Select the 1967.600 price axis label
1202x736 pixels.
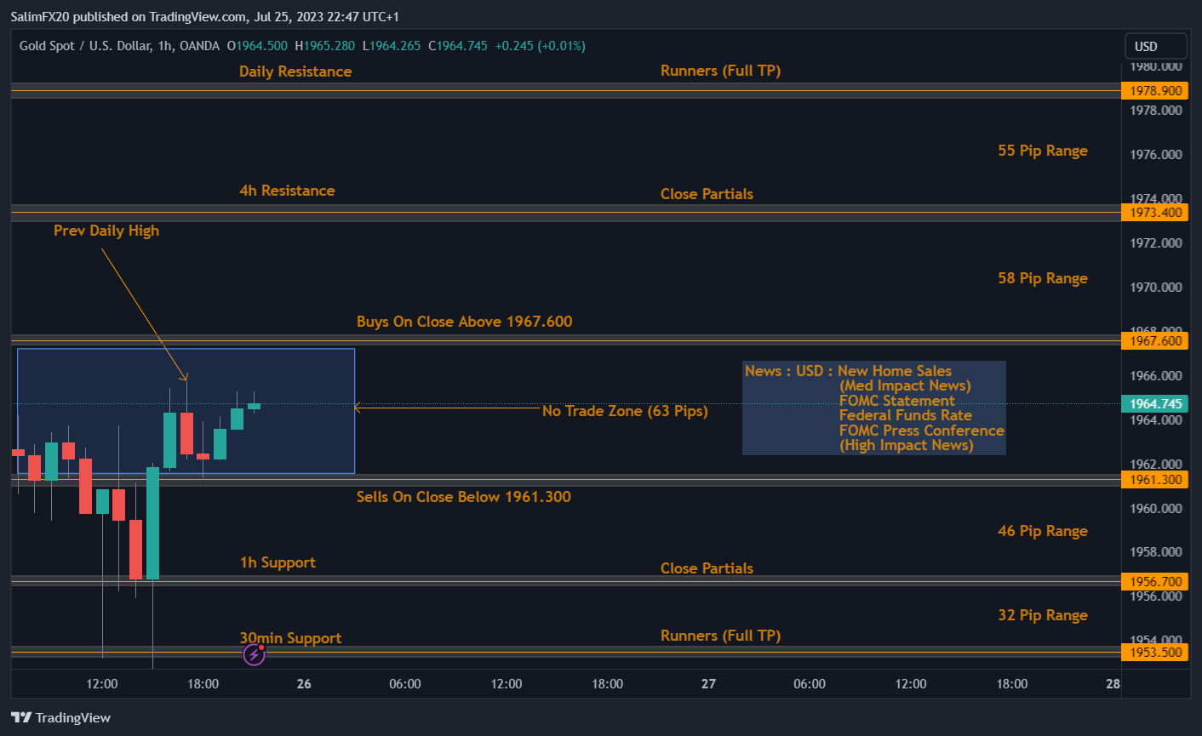point(1155,341)
